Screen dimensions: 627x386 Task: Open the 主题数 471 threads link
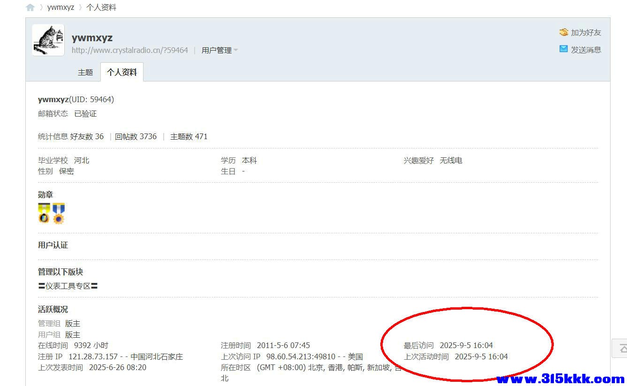click(x=189, y=137)
